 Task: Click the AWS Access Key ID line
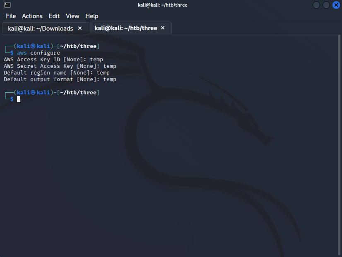click(53, 60)
